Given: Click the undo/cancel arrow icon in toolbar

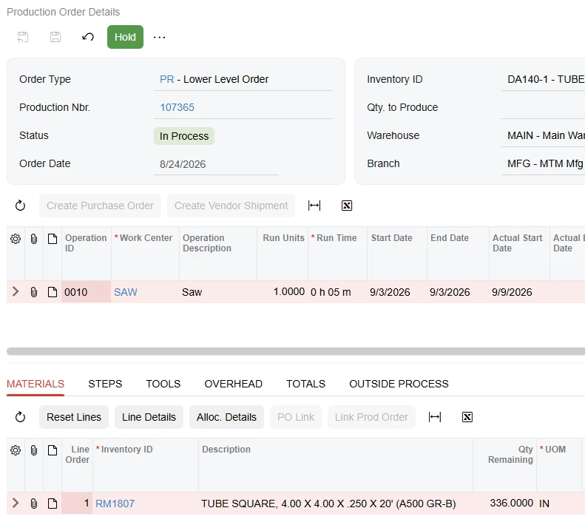Looking at the screenshot, I should point(88,37).
